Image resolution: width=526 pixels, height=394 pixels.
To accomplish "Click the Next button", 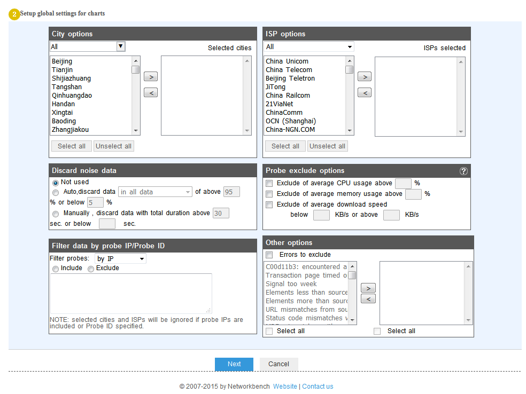I will click(234, 364).
